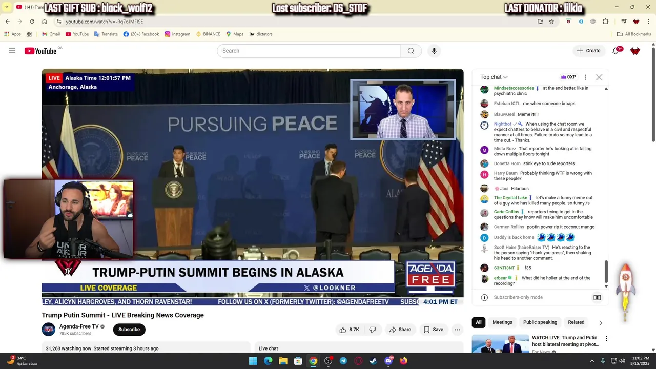The height and width of the screenshot is (369, 656).
Task: Open Chrome extensions puzzle icon
Action: 605,22
